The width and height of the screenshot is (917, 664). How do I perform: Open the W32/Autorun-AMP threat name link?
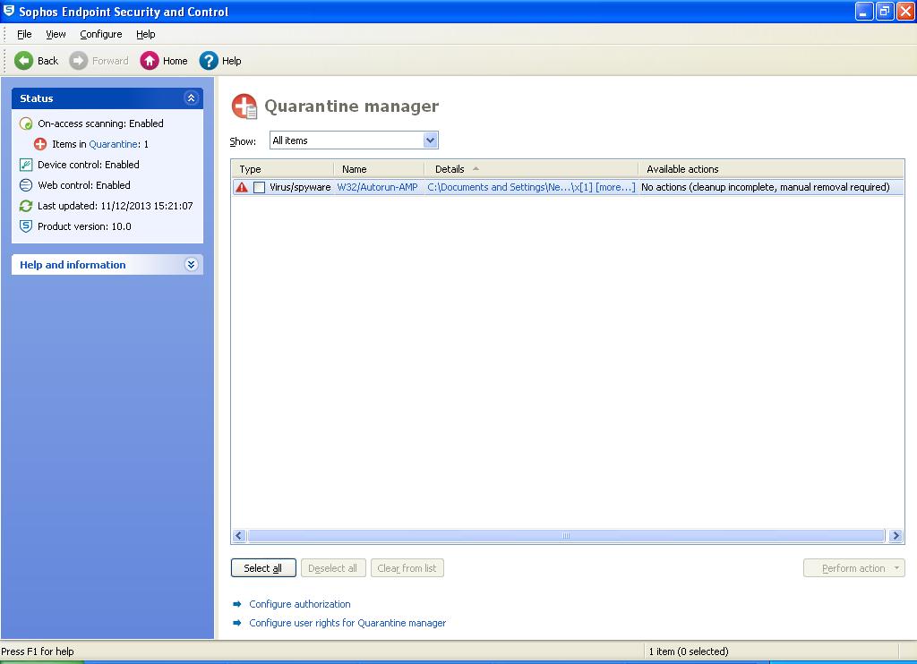click(377, 188)
